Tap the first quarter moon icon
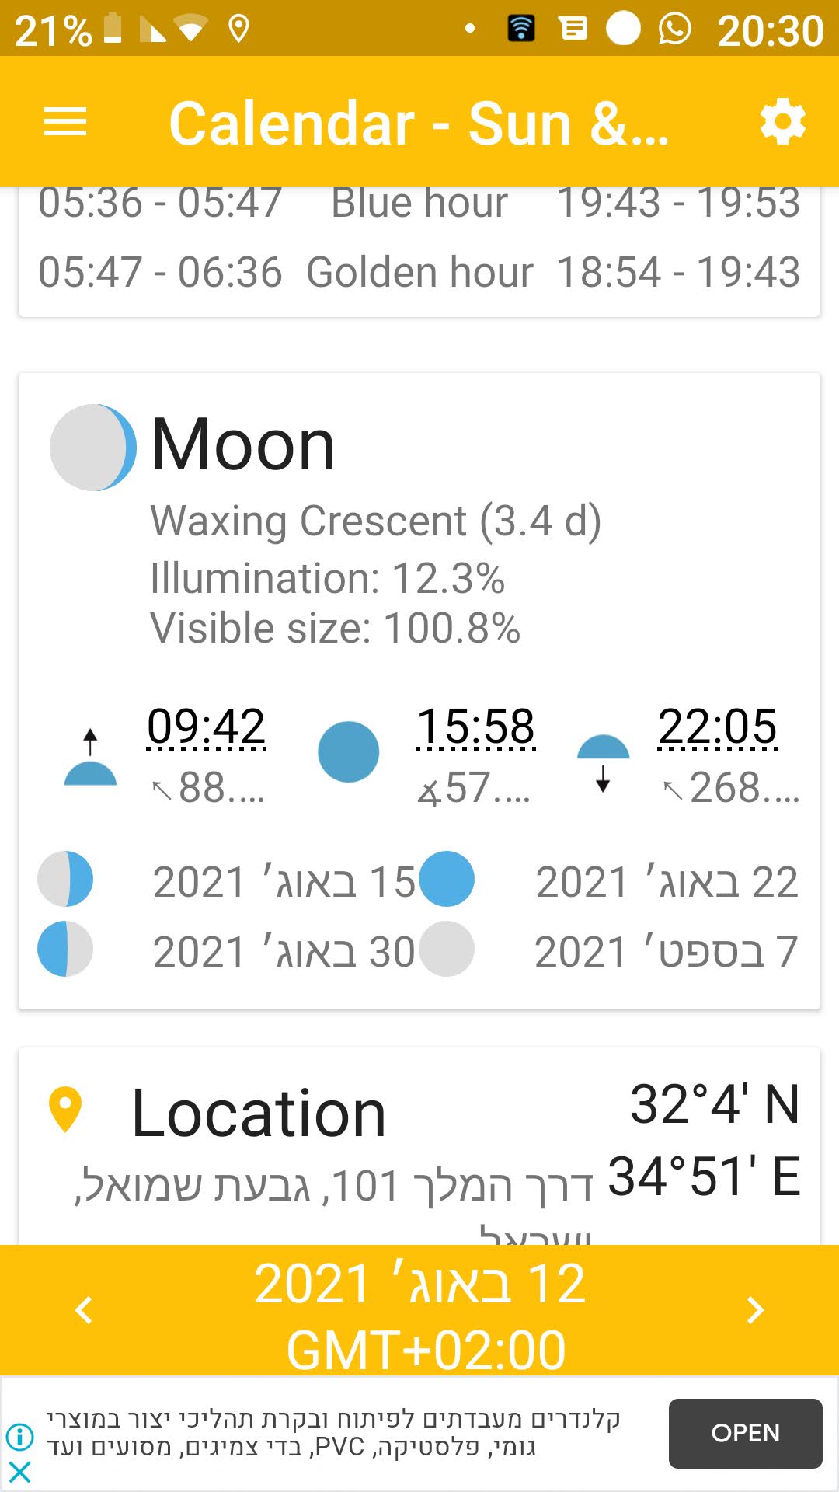This screenshot has width=839, height=1492. coord(65,879)
